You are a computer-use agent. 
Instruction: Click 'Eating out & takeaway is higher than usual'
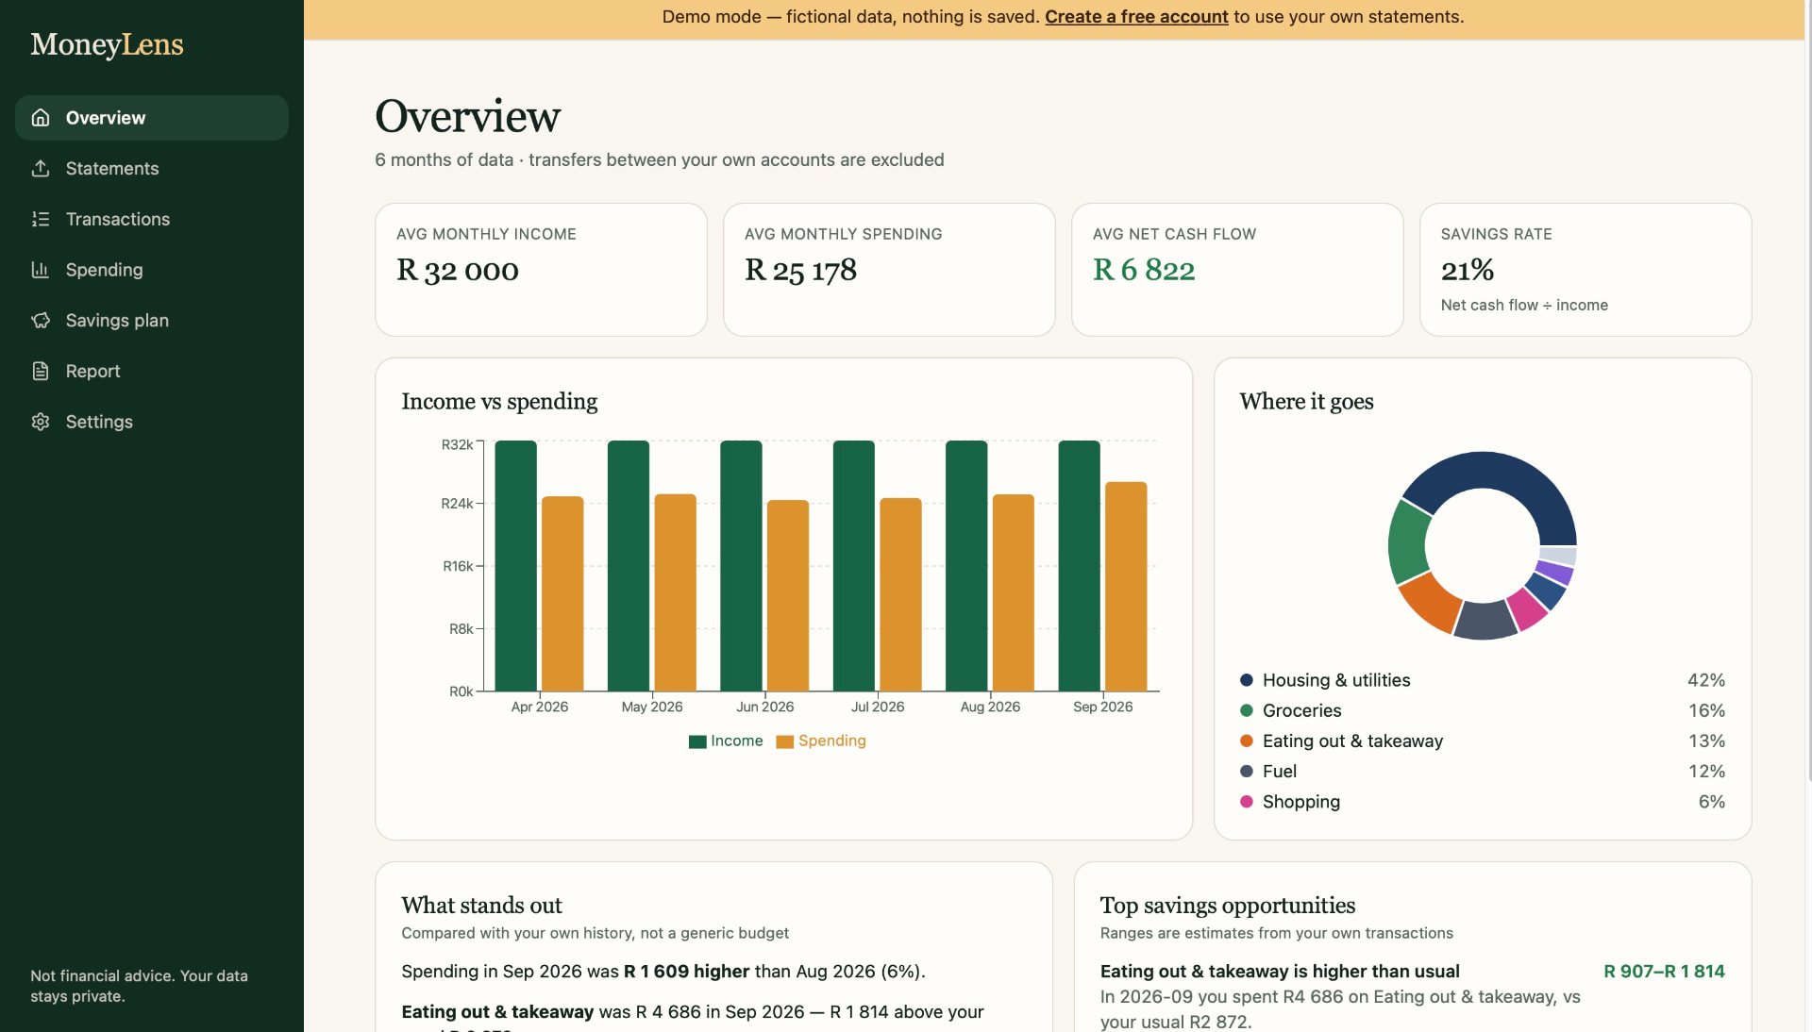coord(1280,972)
